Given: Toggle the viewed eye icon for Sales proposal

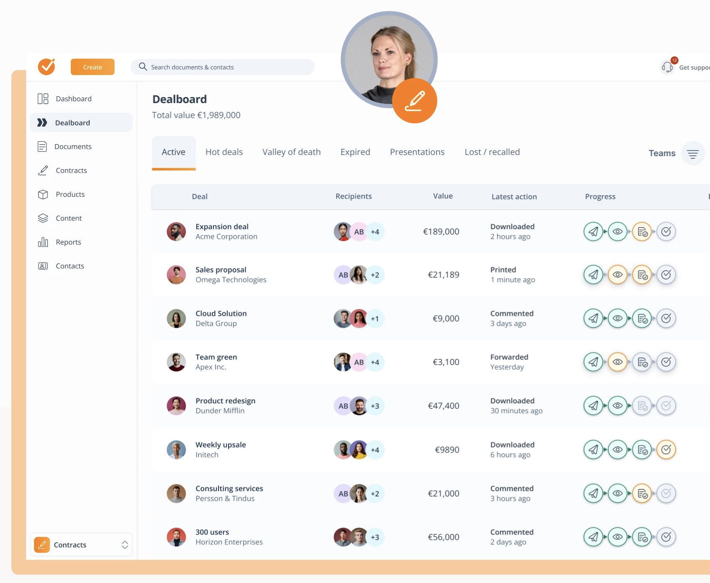Looking at the screenshot, I should 617,275.
